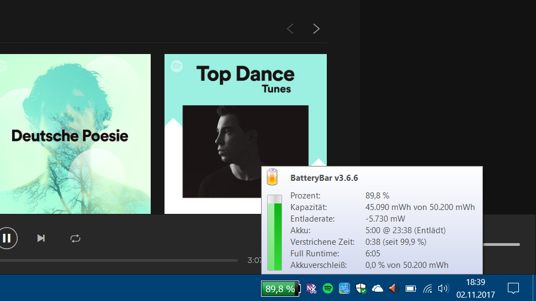Seek within the song progress bar

tap(119, 260)
